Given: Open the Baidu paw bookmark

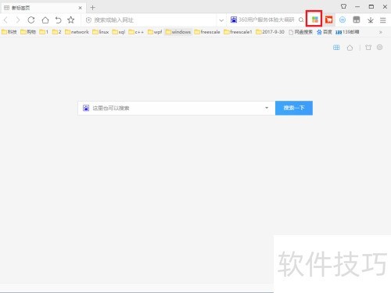Looking at the screenshot, I should coord(325,32).
